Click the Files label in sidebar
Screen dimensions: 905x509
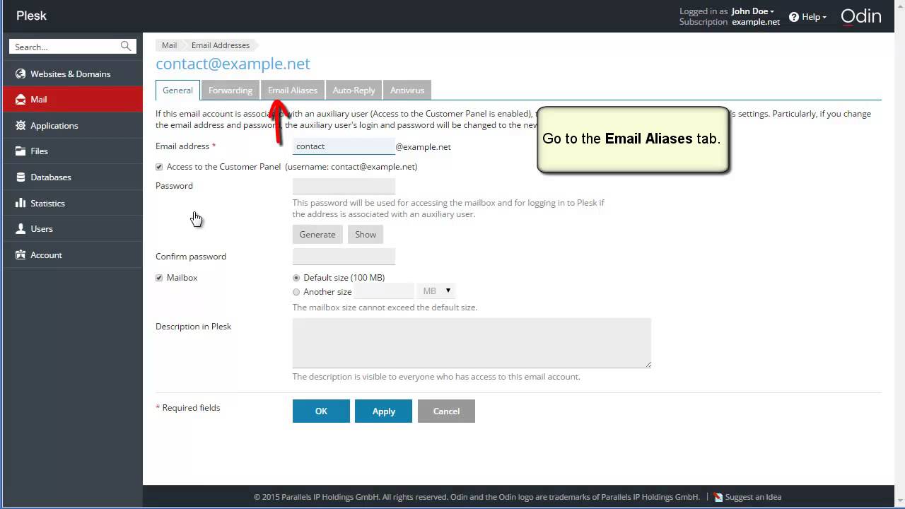coord(40,151)
